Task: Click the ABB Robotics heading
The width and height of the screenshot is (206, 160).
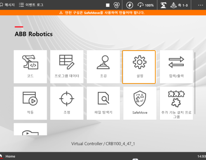Action: pyautogui.click(x=34, y=34)
